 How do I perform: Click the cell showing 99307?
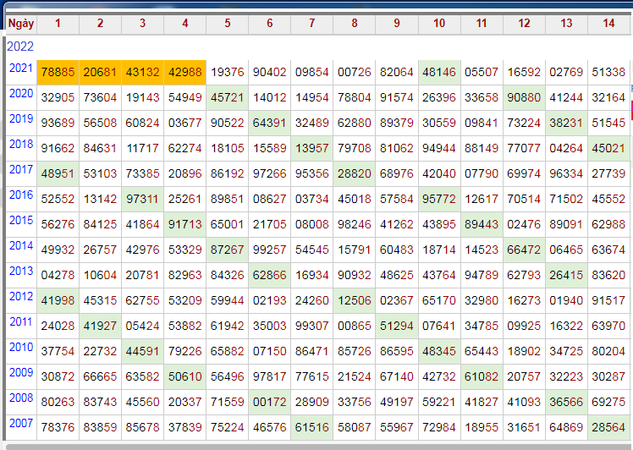[312, 327]
